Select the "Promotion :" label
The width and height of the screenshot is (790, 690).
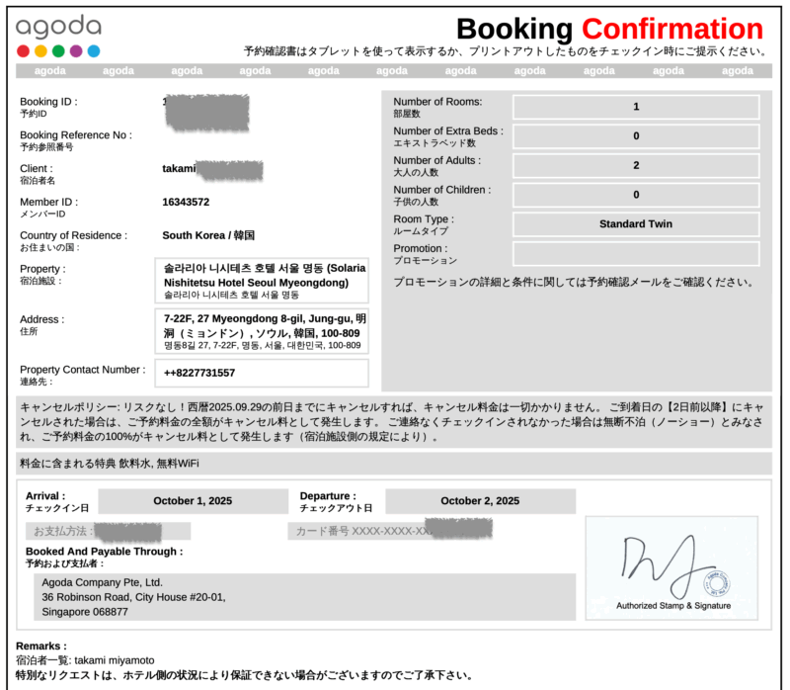[421, 248]
